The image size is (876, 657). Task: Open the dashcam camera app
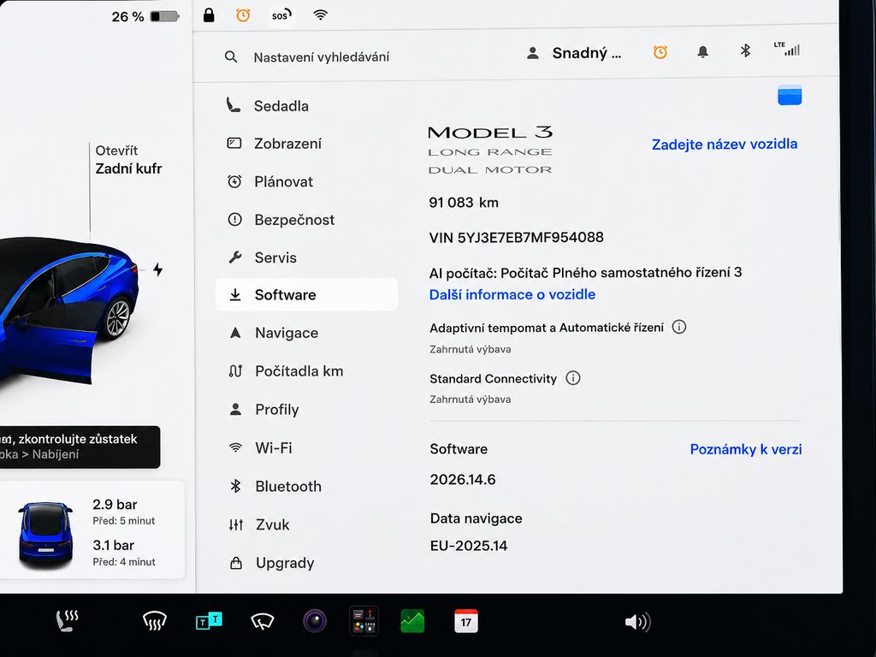315,621
